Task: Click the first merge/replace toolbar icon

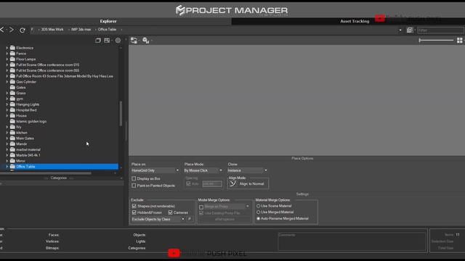Action: (134, 41)
